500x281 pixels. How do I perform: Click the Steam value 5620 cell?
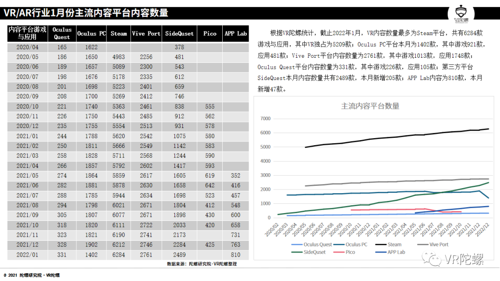coord(119,136)
